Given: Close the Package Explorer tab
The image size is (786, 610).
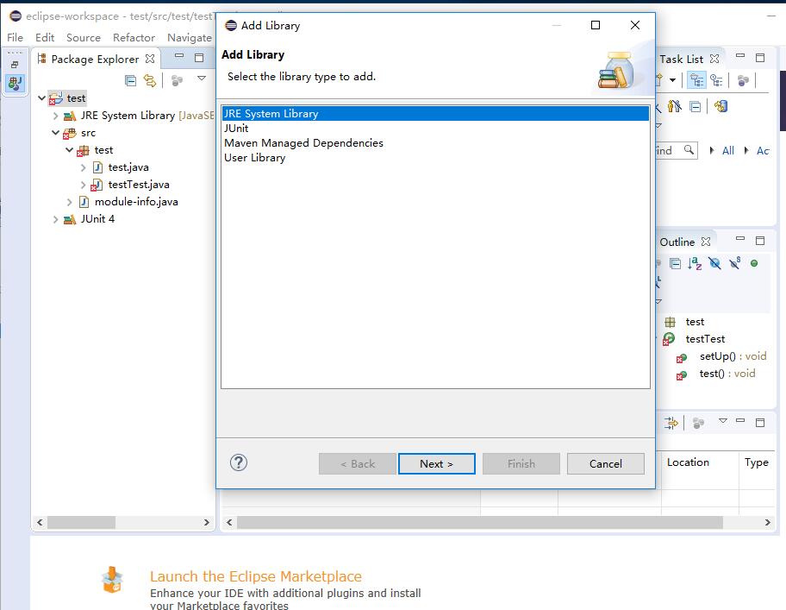Looking at the screenshot, I should coord(150,59).
